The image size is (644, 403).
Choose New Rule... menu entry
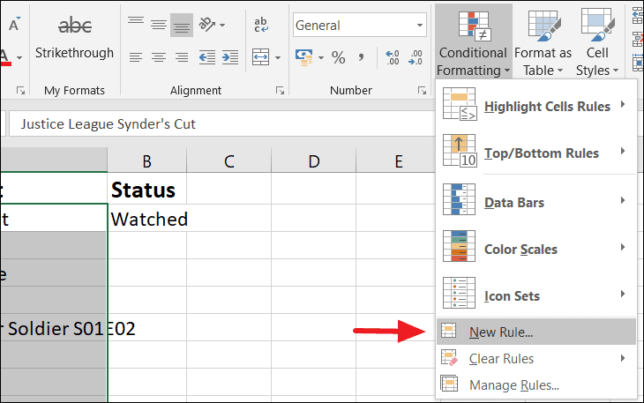[536, 332]
